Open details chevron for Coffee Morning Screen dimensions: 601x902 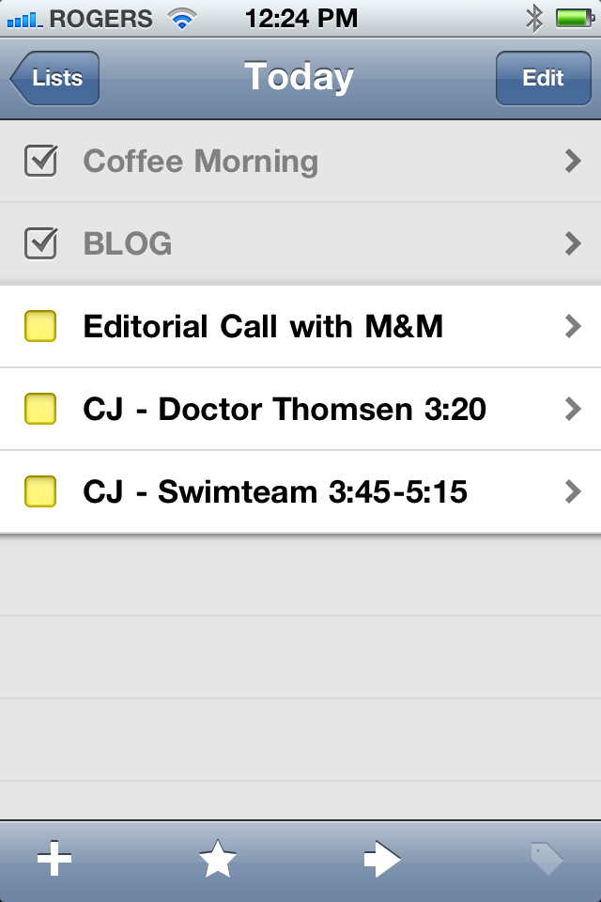coord(573,162)
